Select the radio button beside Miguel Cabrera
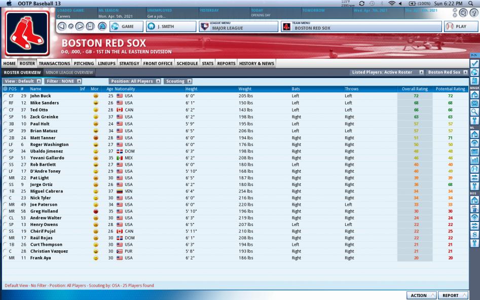This screenshot has height=300, width=480. pyautogui.click(x=5, y=191)
